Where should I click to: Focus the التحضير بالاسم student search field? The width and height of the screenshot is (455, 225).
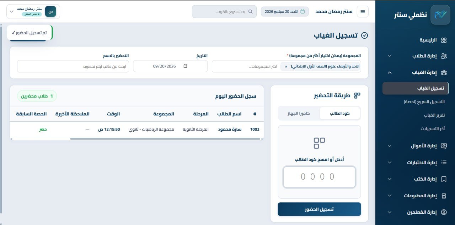click(x=73, y=66)
